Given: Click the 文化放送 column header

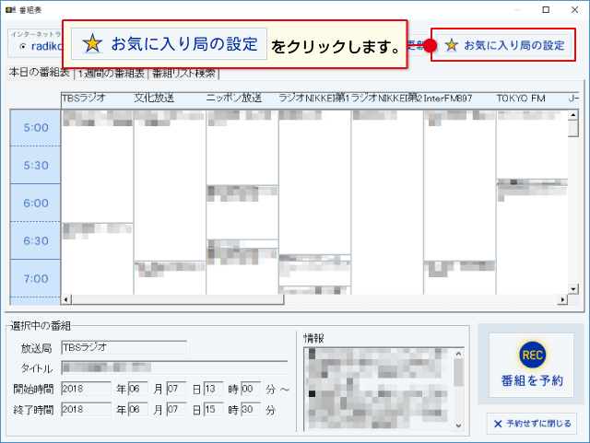Looking at the screenshot, I should pyautogui.click(x=170, y=99).
